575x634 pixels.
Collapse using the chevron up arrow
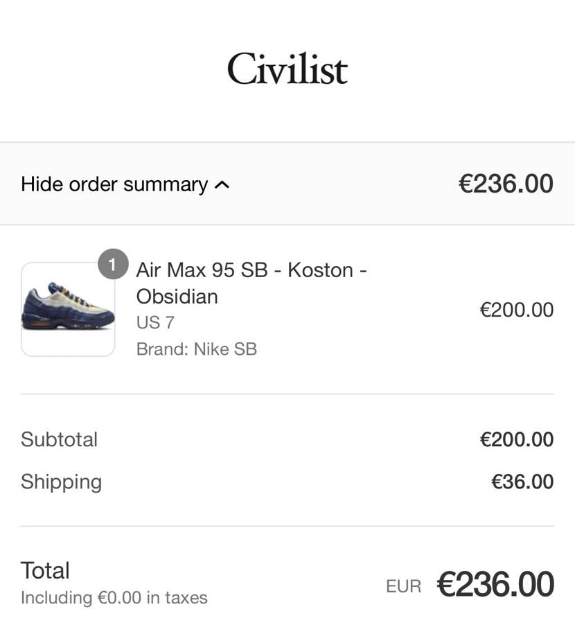click(222, 185)
